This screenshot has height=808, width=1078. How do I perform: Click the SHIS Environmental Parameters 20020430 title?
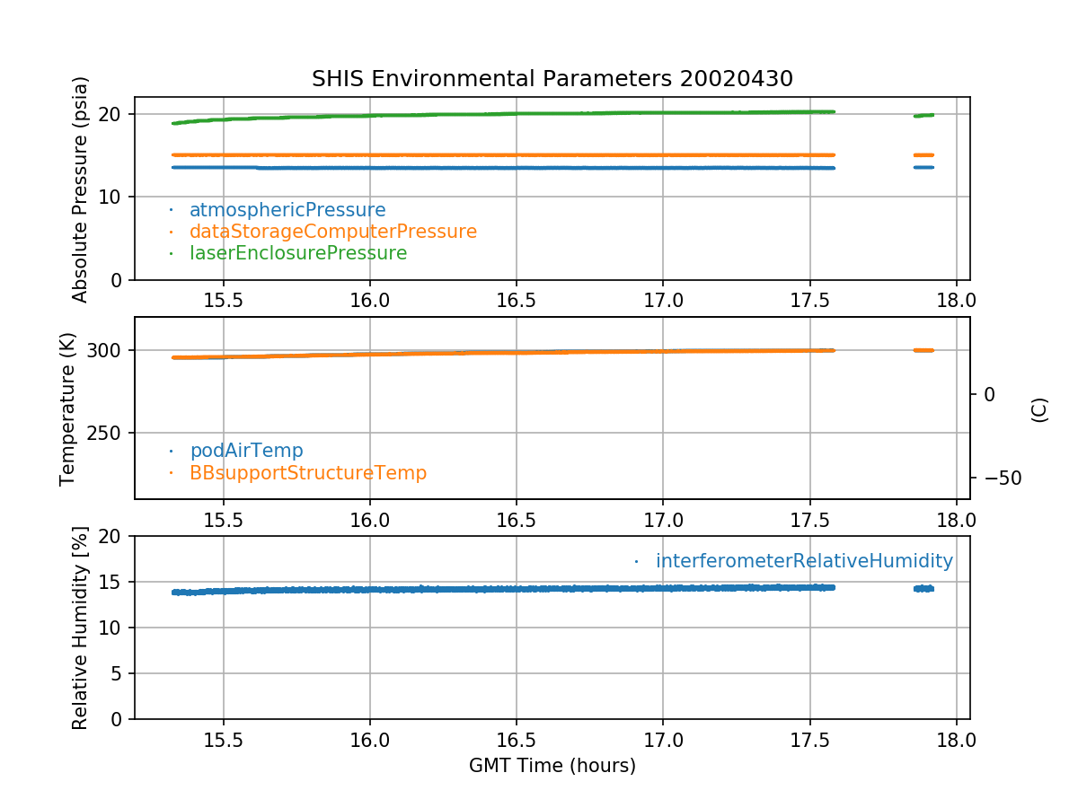click(x=552, y=79)
